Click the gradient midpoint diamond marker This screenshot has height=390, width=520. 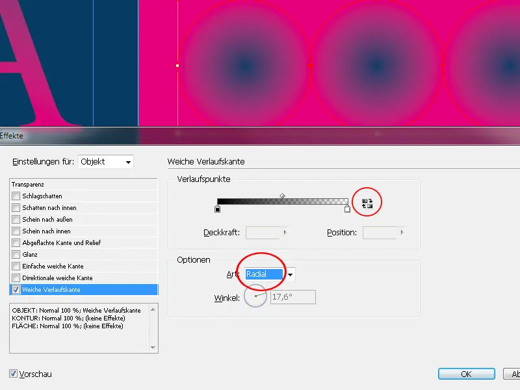pos(282,196)
